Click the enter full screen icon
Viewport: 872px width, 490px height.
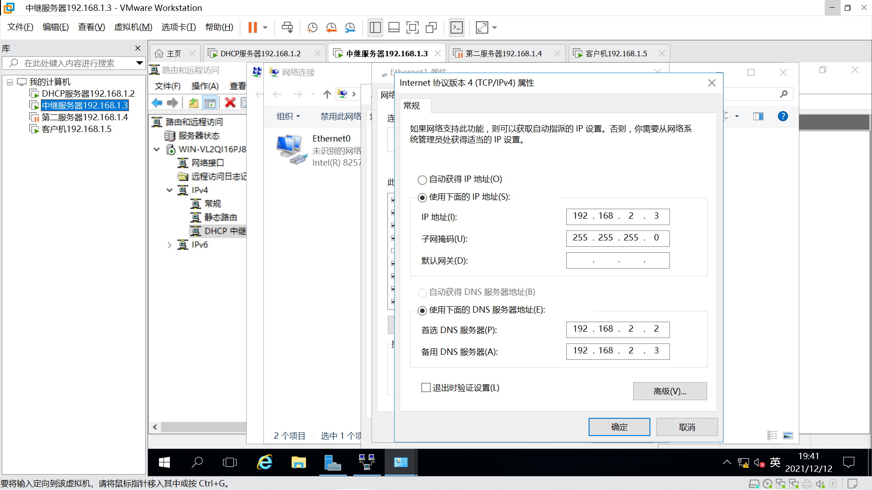(x=412, y=28)
